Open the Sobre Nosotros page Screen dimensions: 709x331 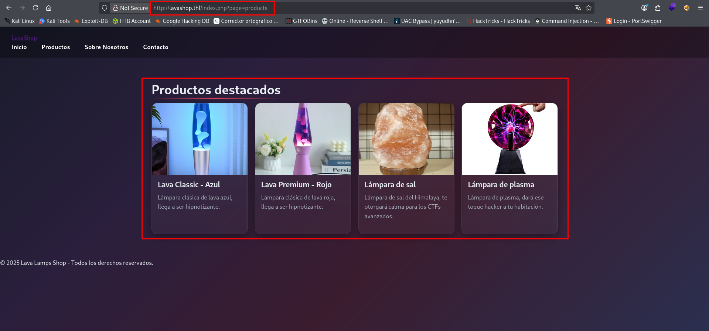106,47
